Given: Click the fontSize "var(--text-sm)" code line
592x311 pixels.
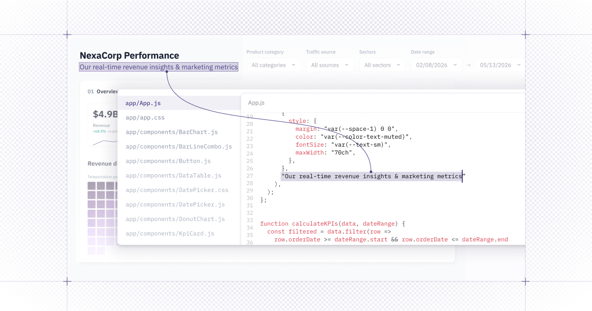Looking at the screenshot, I should click(343, 145).
